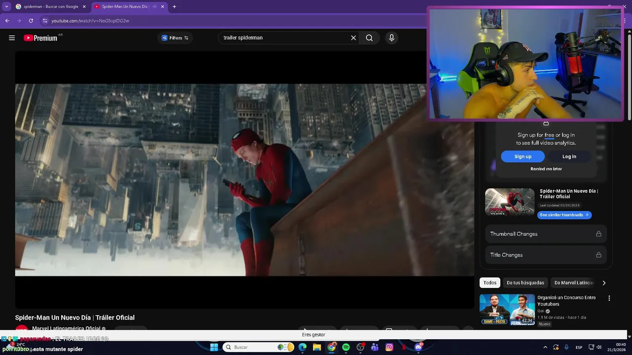Go forward one page in browser
This screenshot has width=632, height=355.
coord(19,21)
